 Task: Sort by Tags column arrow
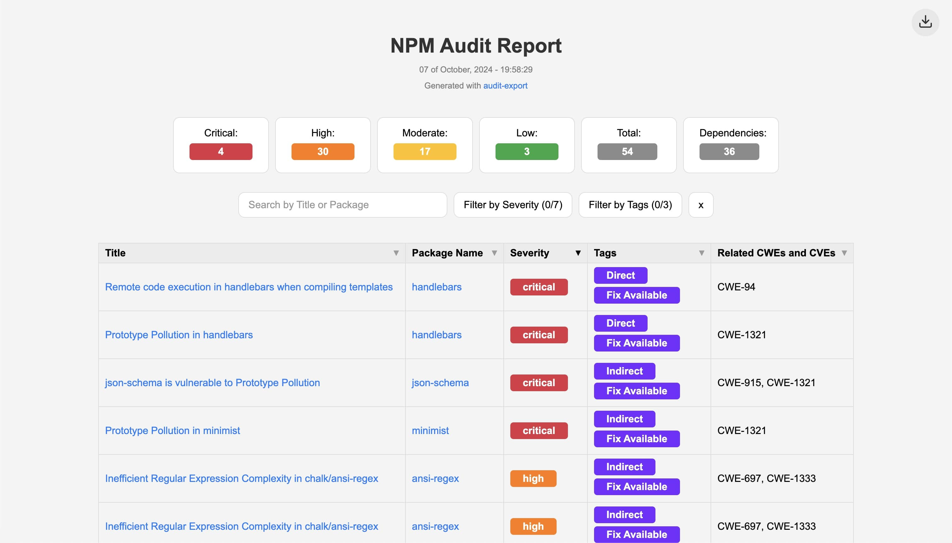(701, 253)
